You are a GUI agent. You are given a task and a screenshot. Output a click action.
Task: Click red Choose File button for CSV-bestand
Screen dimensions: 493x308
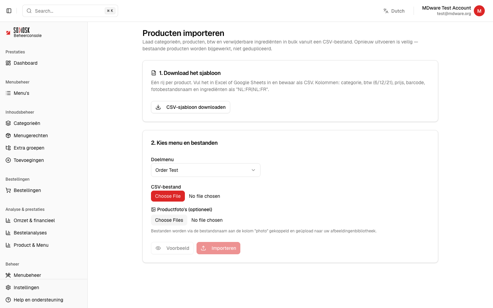pos(168,196)
